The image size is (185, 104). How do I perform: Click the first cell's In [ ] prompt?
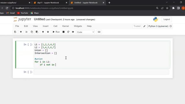[x=28, y=44]
